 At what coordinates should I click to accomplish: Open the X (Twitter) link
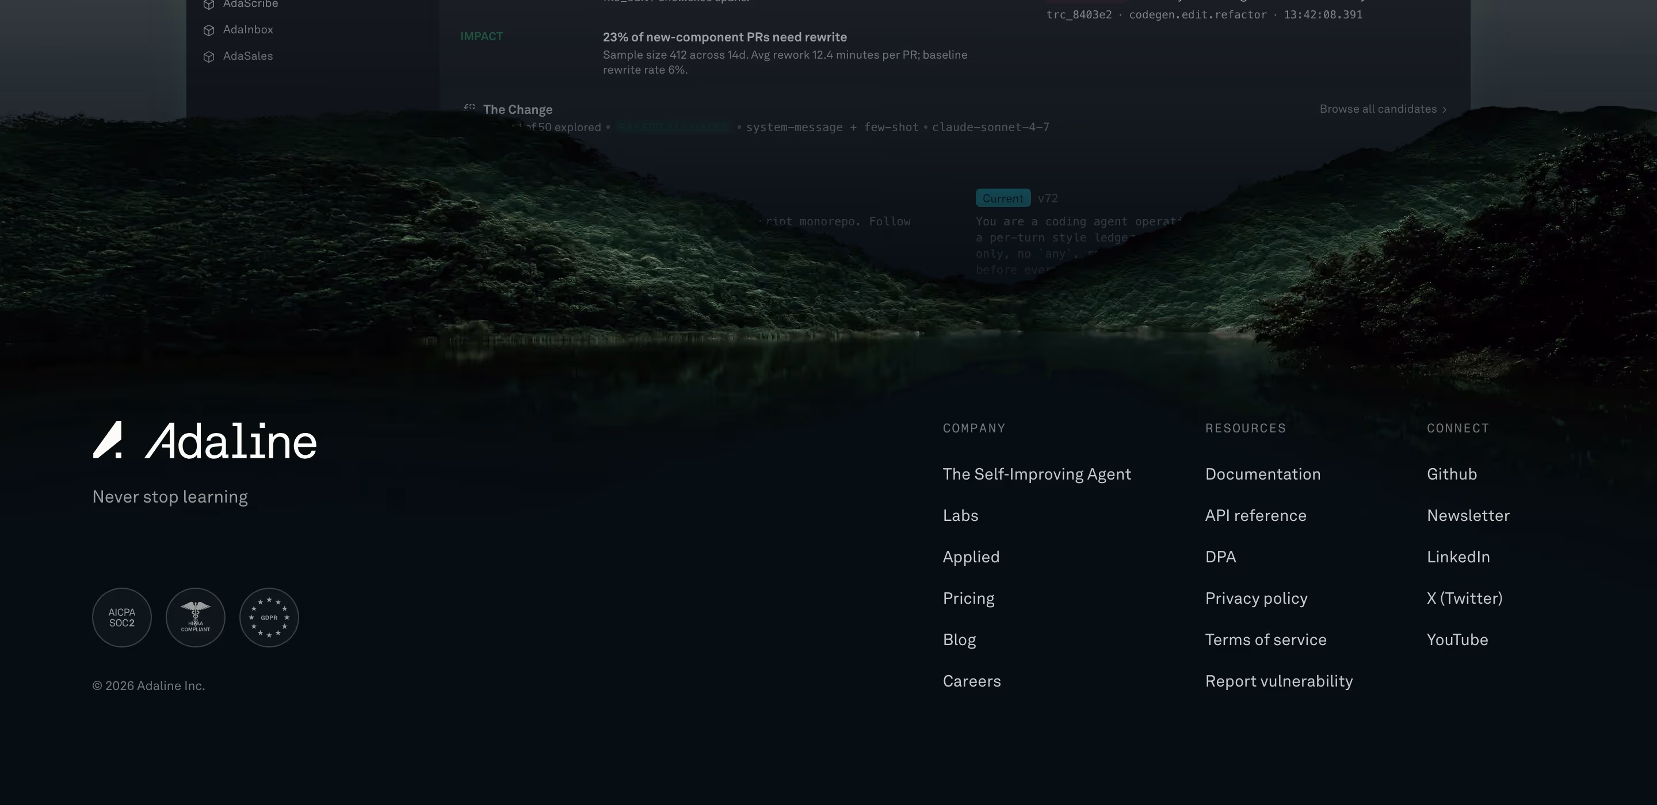1465,598
